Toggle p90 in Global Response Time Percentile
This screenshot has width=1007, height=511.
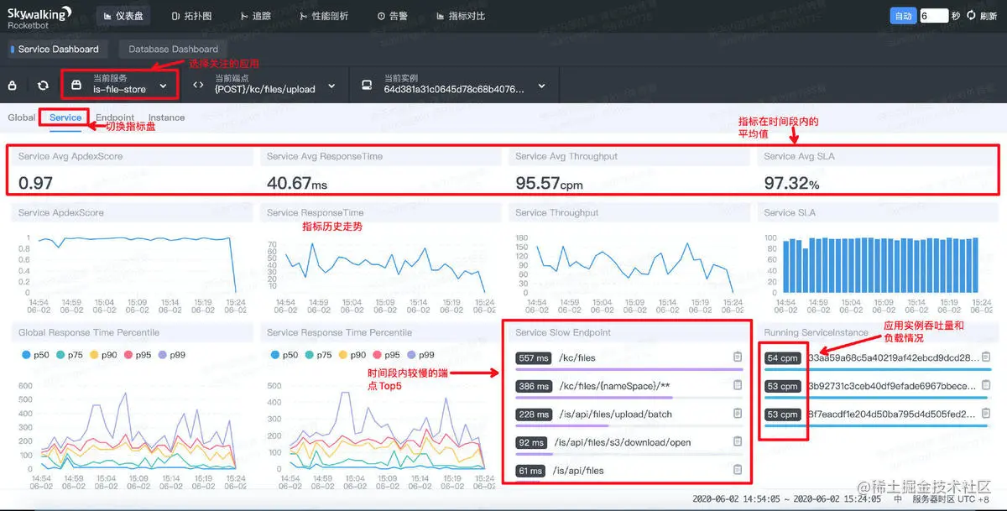tap(104, 355)
